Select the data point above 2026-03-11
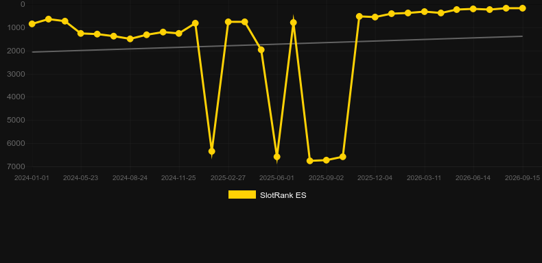542x263 pixels. 425,12
